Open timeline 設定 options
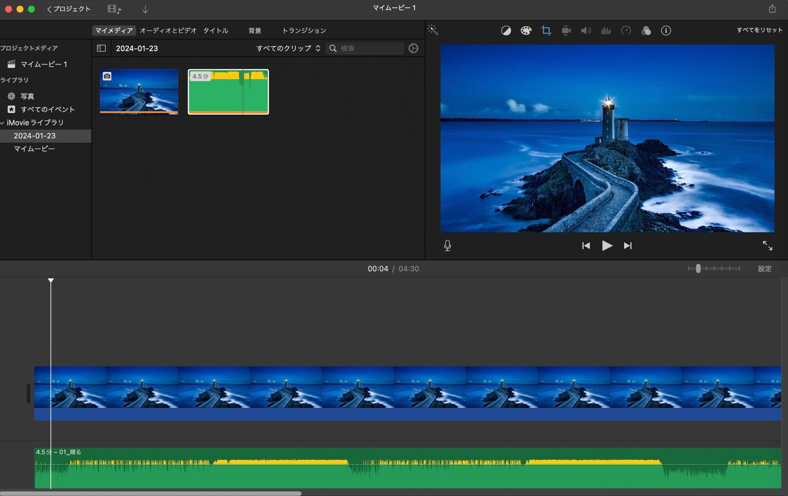 point(765,269)
